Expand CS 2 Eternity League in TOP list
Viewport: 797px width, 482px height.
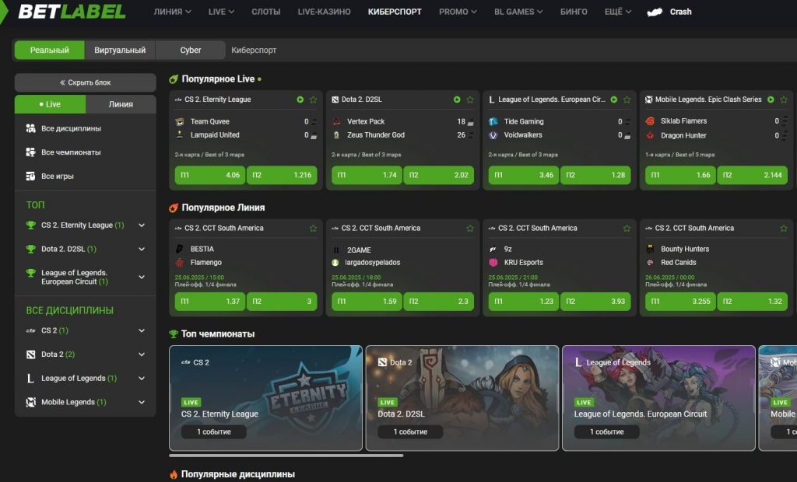(142, 225)
